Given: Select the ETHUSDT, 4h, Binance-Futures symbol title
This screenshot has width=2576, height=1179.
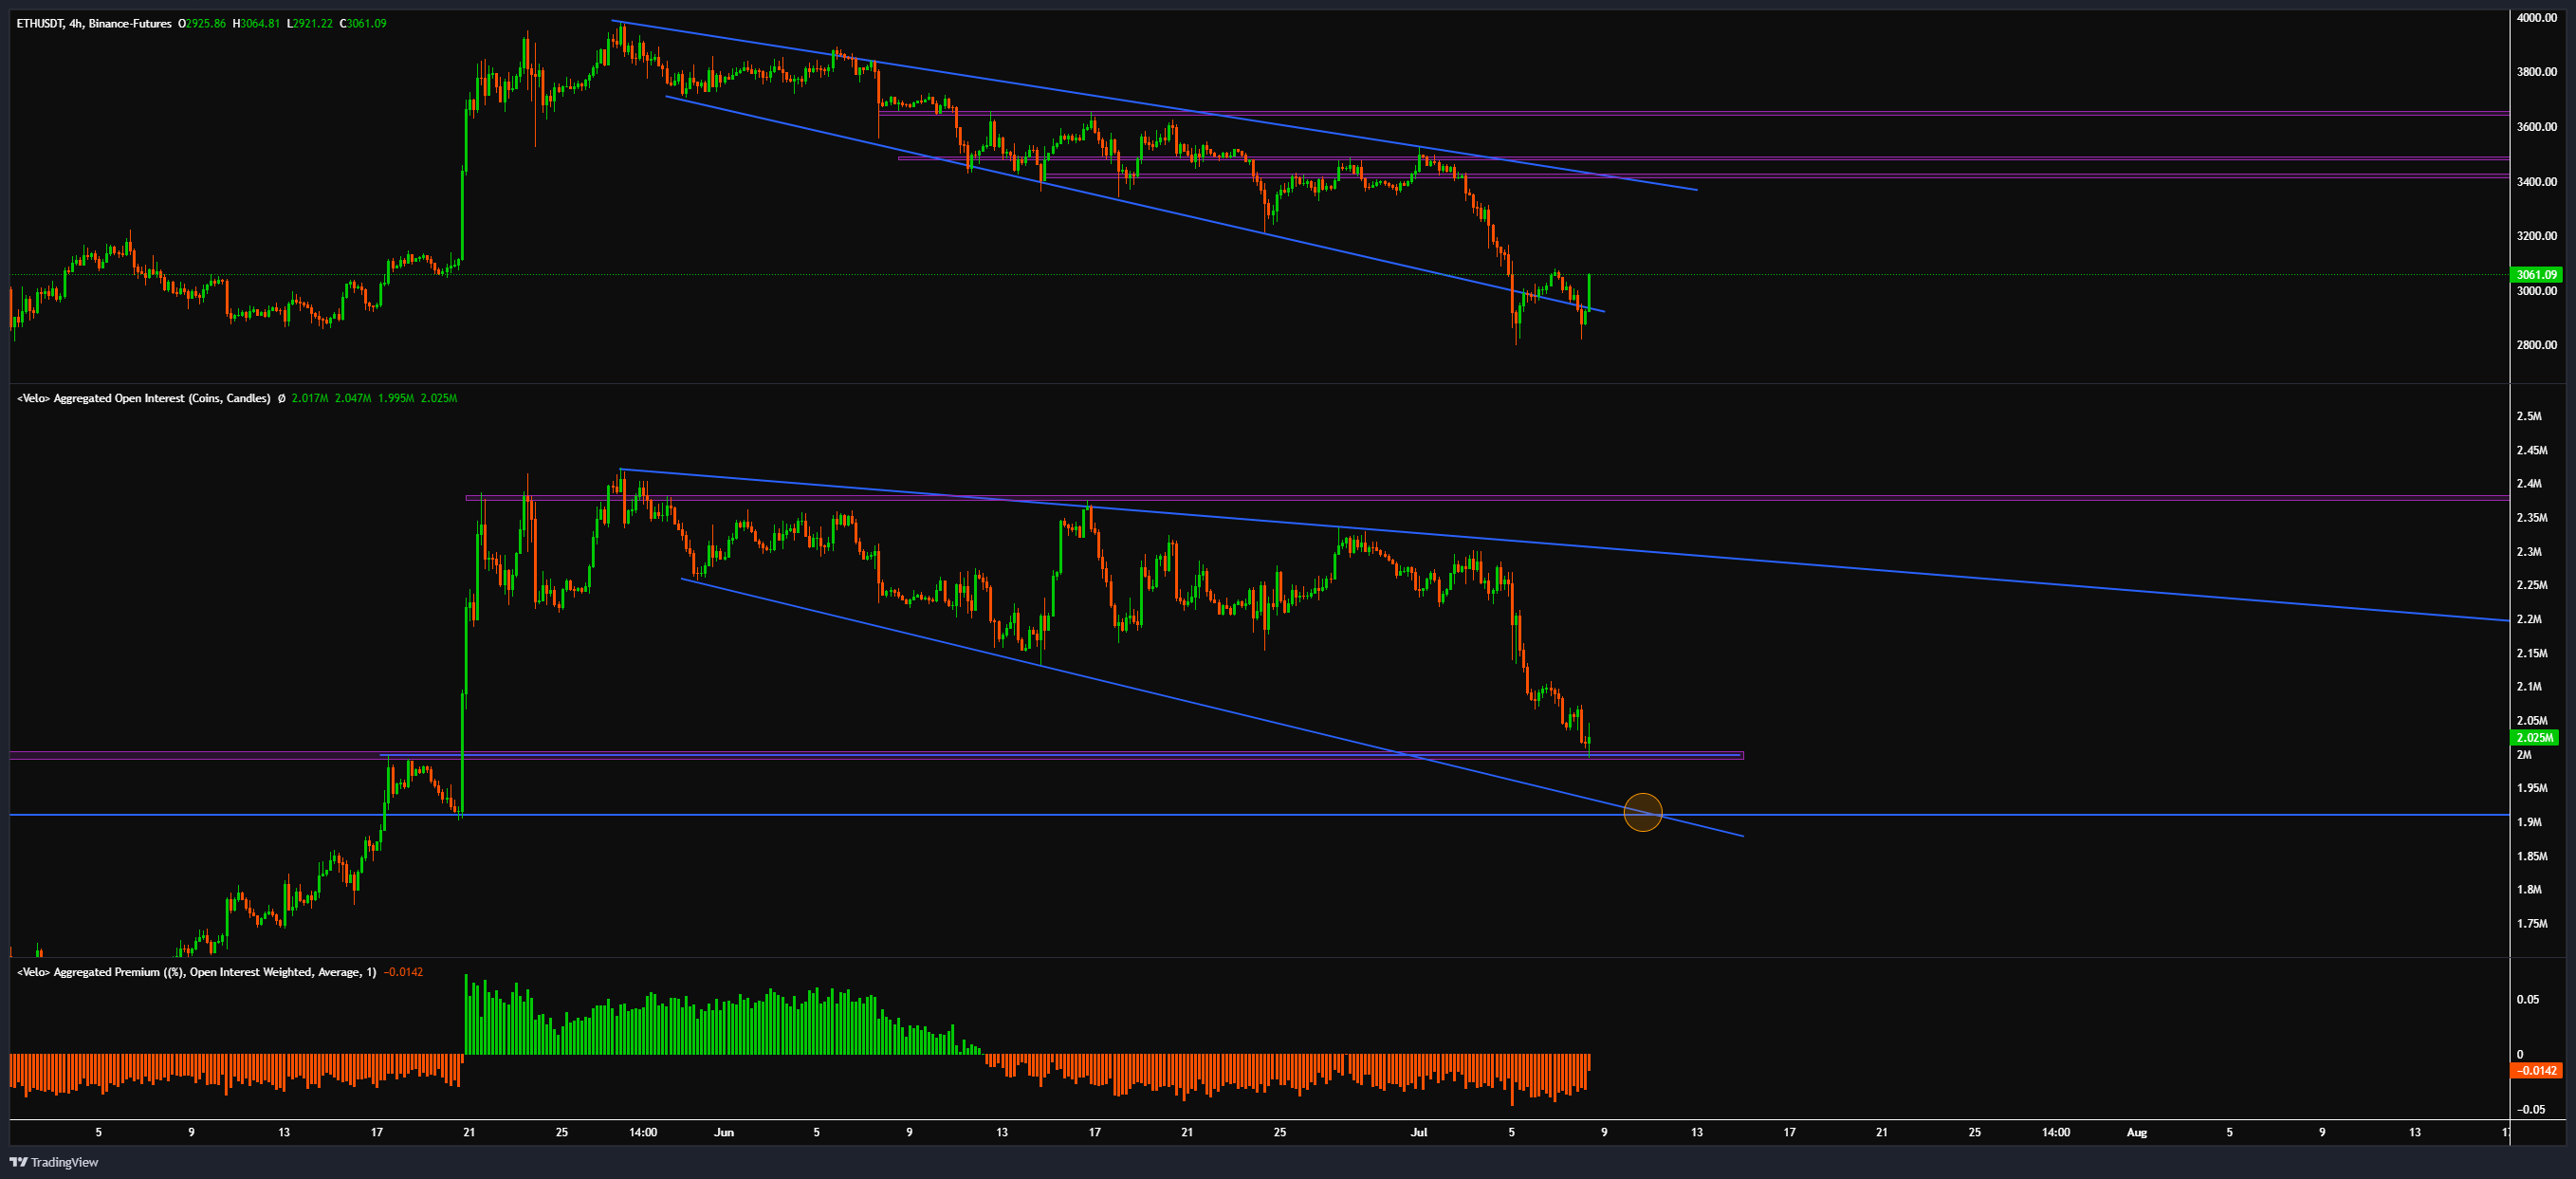Looking at the screenshot, I should pyautogui.click(x=94, y=23).
